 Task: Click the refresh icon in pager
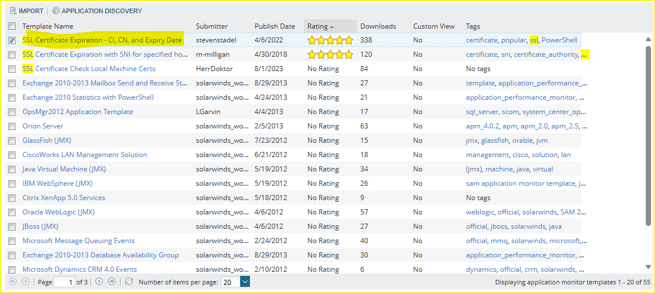(129, 282)
